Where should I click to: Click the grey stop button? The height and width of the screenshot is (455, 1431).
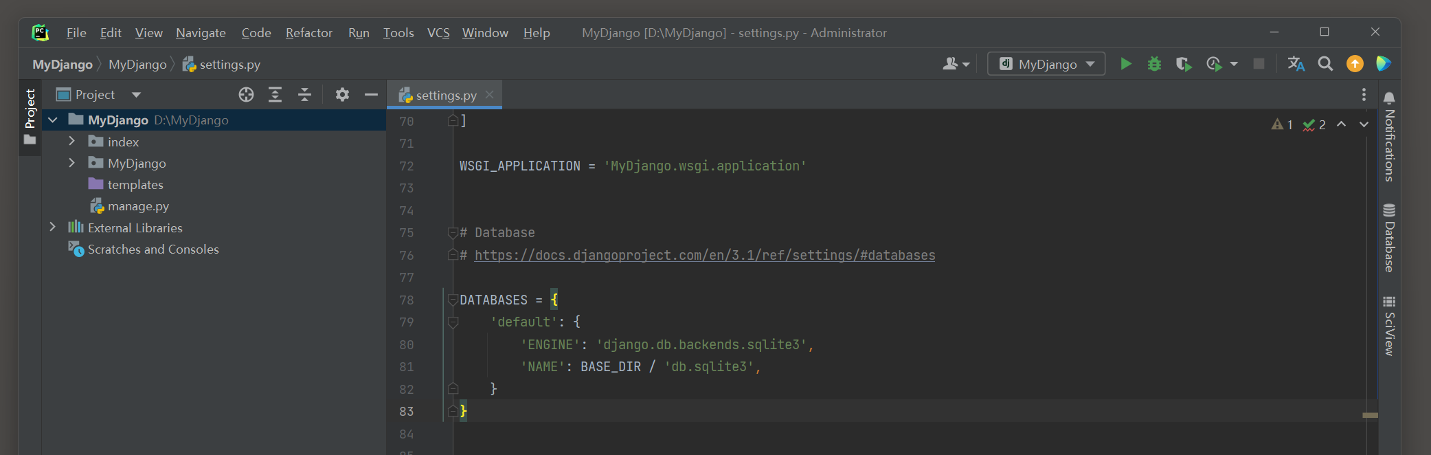click(x=1259, y=64)
